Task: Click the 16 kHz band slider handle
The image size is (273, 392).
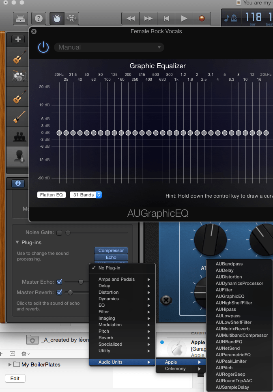Action: tap(259, 133)
